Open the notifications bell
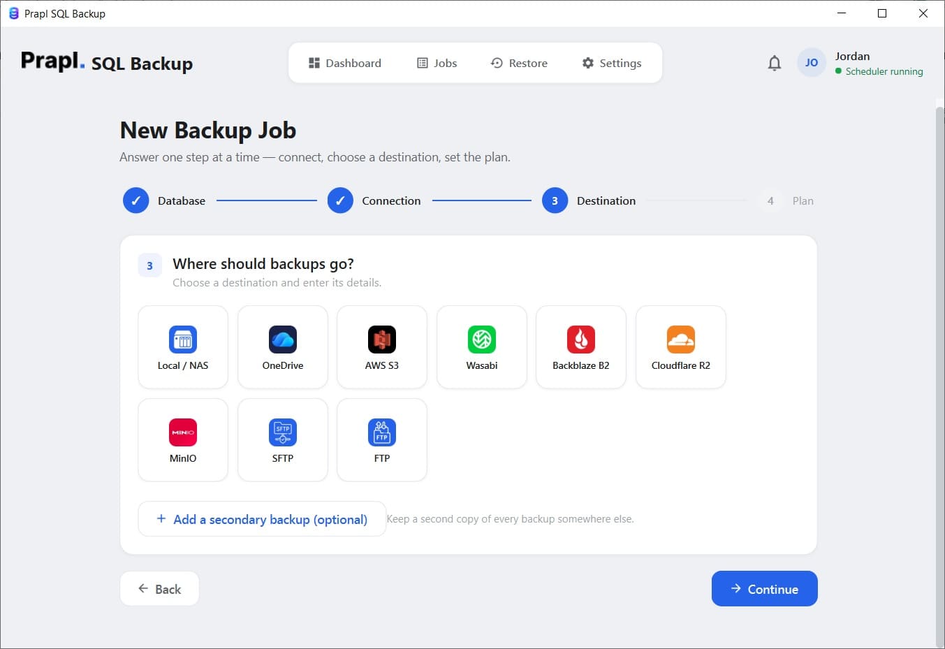The width and height of the screenshot is (945, 649). [775, 63]
